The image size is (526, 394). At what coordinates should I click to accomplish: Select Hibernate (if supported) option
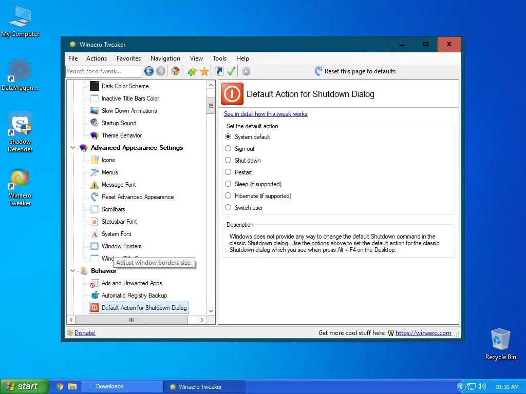pyautogui.click(x=228, y=195)
